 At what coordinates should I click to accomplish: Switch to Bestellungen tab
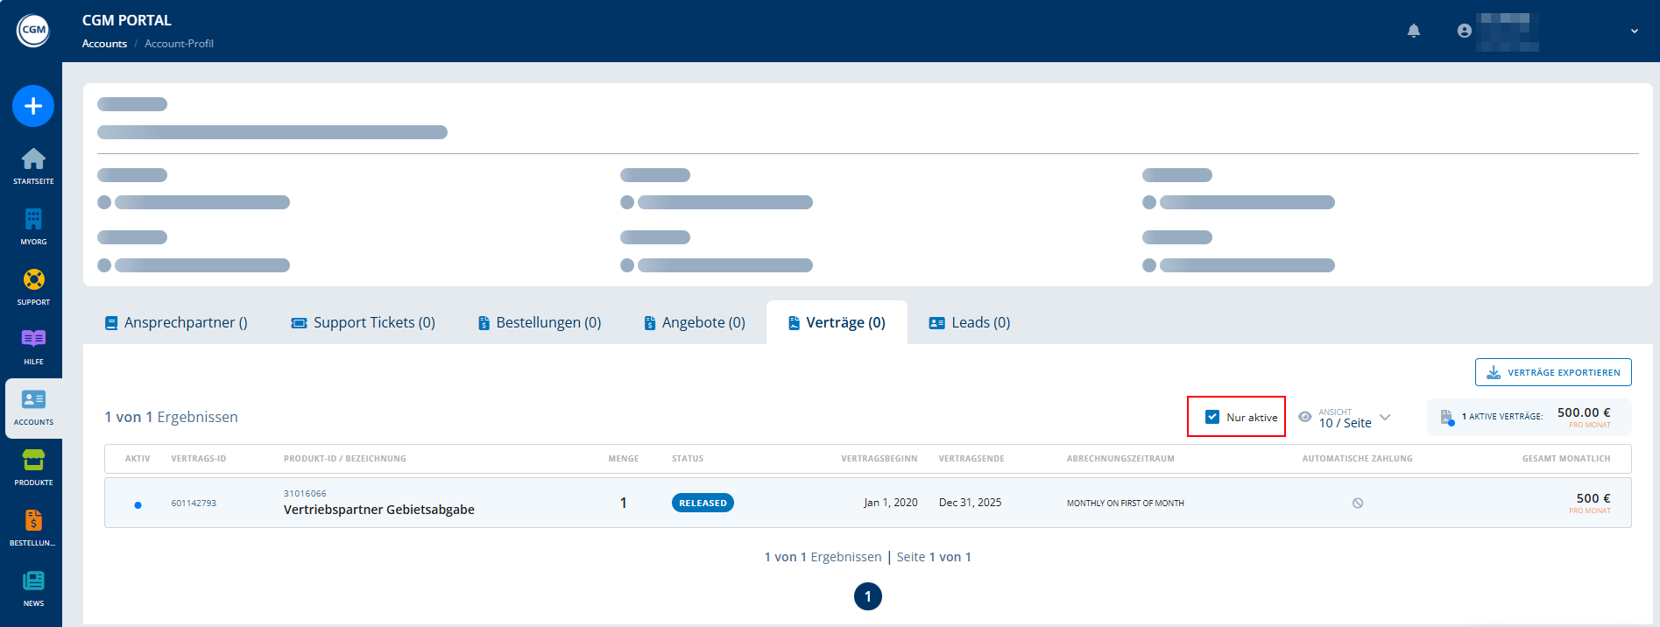tap(540, 322)
